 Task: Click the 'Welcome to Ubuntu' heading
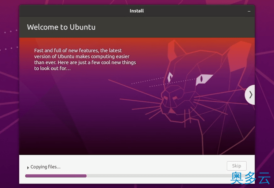pos(61,27)
